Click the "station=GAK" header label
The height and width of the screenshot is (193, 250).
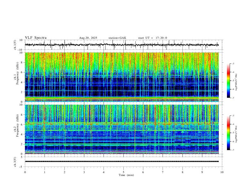(x=117, y=38)
